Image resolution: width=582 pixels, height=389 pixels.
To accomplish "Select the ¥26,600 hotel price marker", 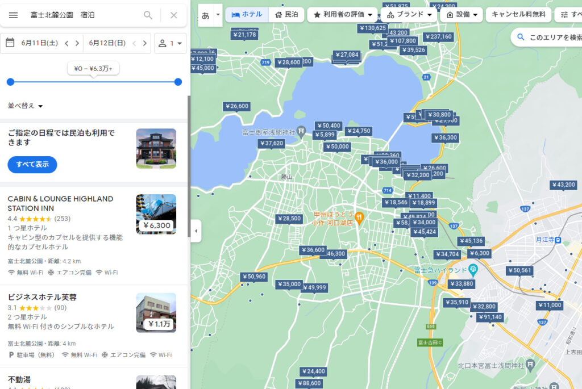I will click(x=237, y=106).
